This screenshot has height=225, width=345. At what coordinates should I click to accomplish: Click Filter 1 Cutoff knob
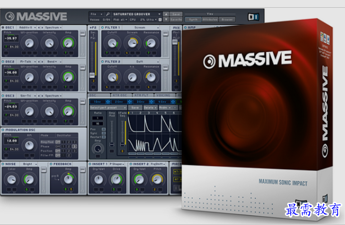point(112,43)
